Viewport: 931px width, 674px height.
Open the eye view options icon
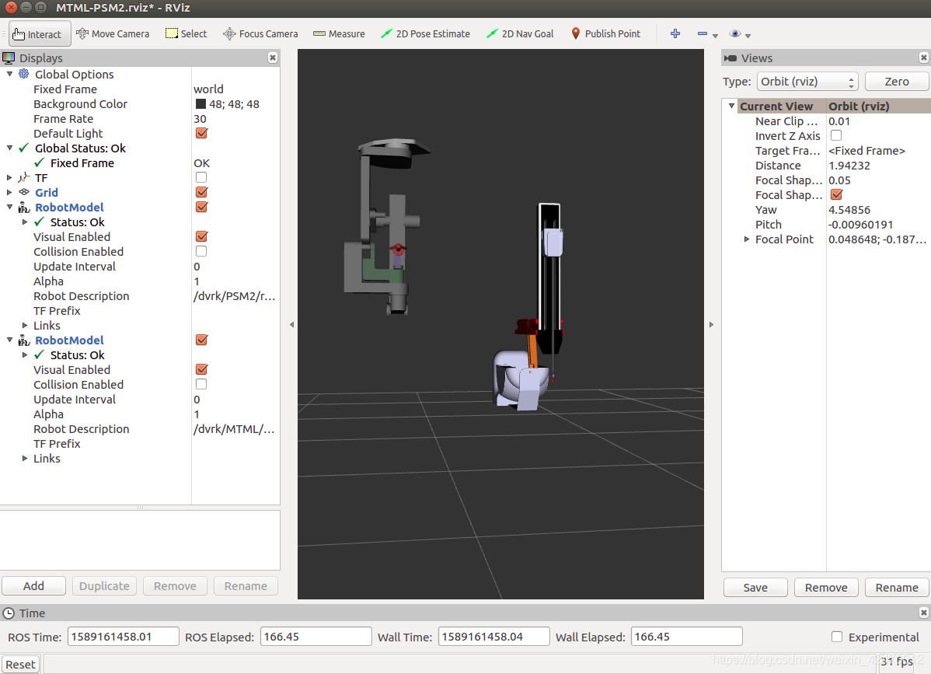735,34
